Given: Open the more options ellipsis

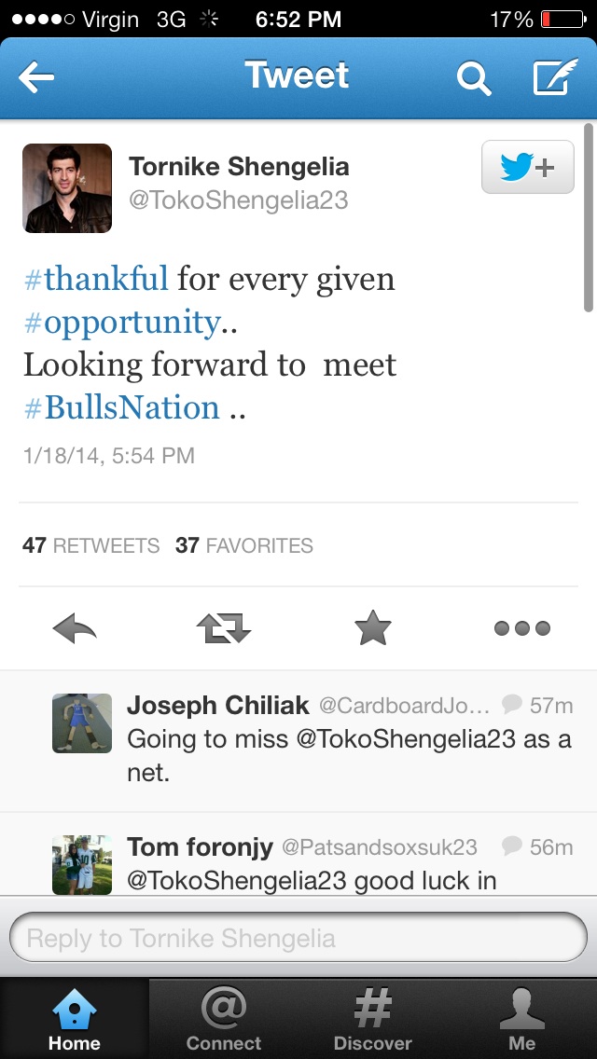Looking at the screenshot, I should tap(521, 629).
